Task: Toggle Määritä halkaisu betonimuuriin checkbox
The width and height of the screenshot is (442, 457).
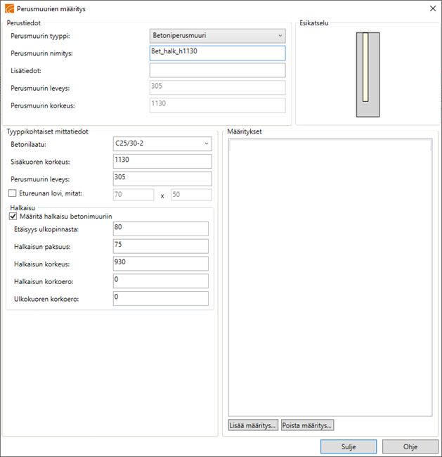Action: [x=13, y=217]
